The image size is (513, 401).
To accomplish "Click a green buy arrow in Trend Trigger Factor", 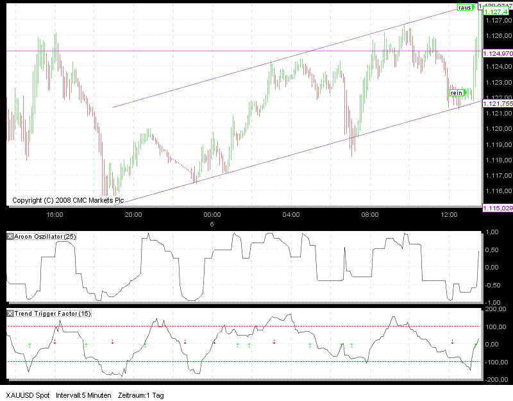I will click(31, 345).
